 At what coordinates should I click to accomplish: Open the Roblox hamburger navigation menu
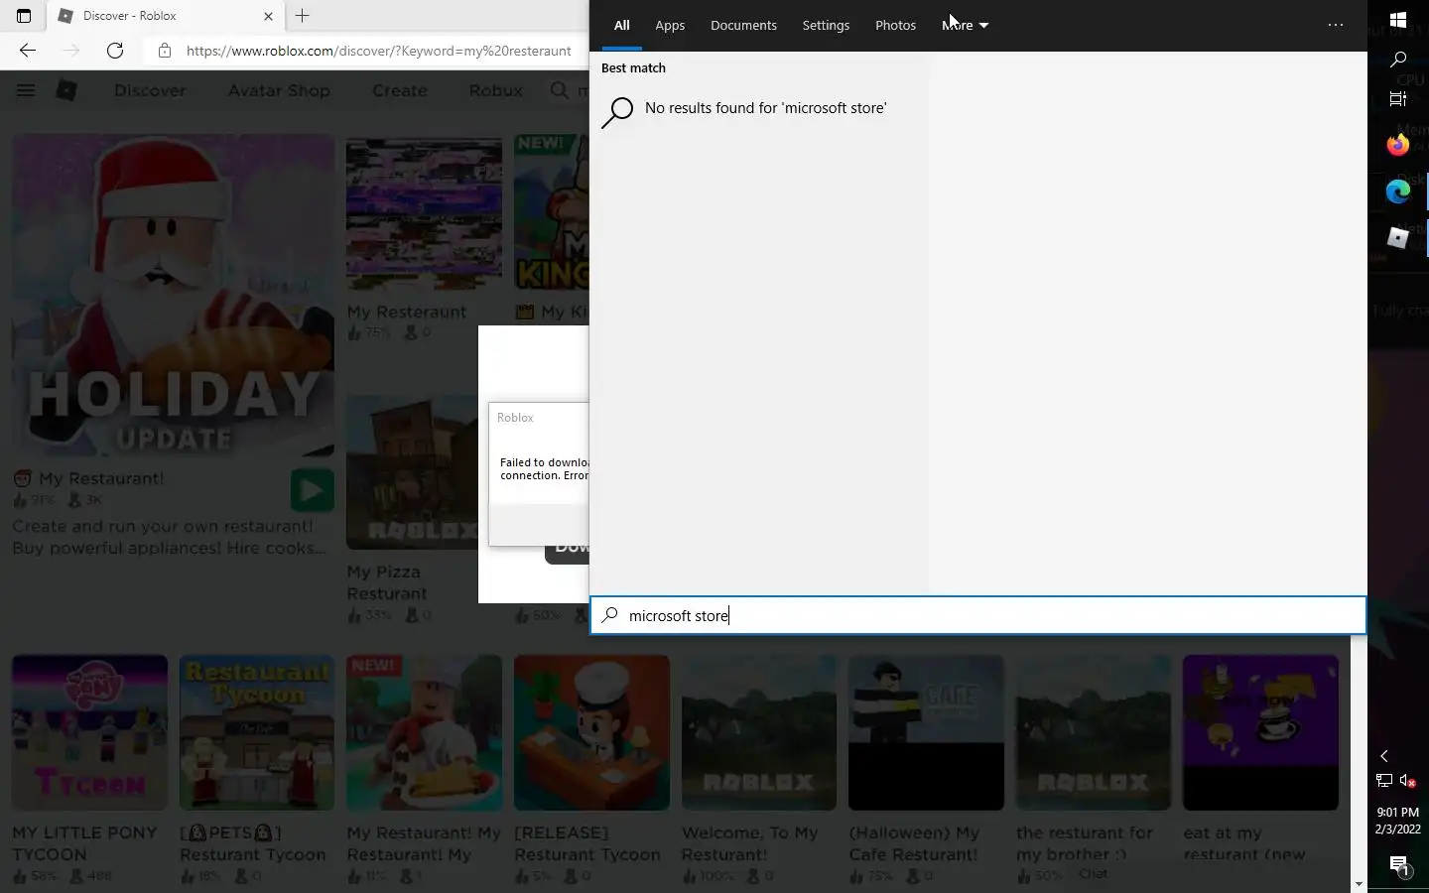point(26,90)
